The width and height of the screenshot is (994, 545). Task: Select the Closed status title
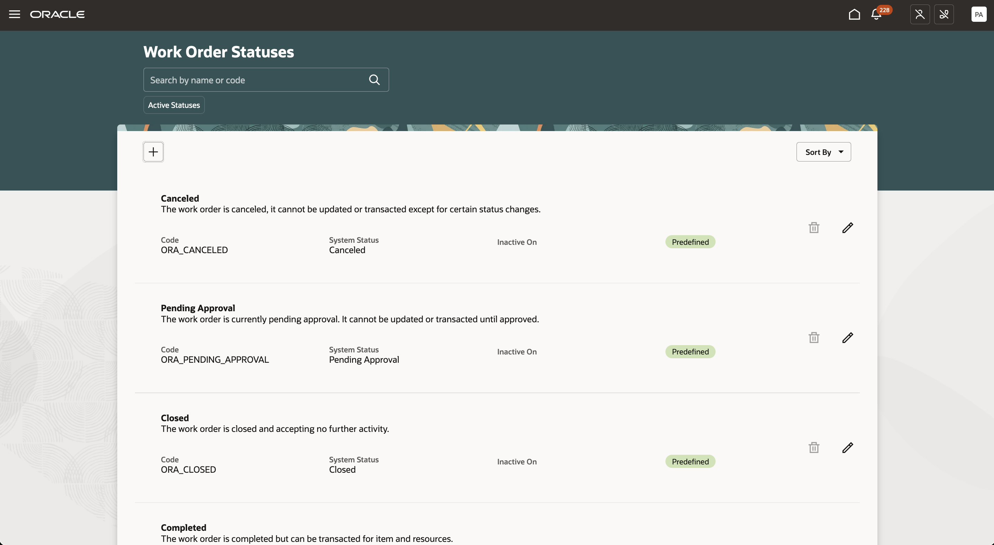pos(175,418)
